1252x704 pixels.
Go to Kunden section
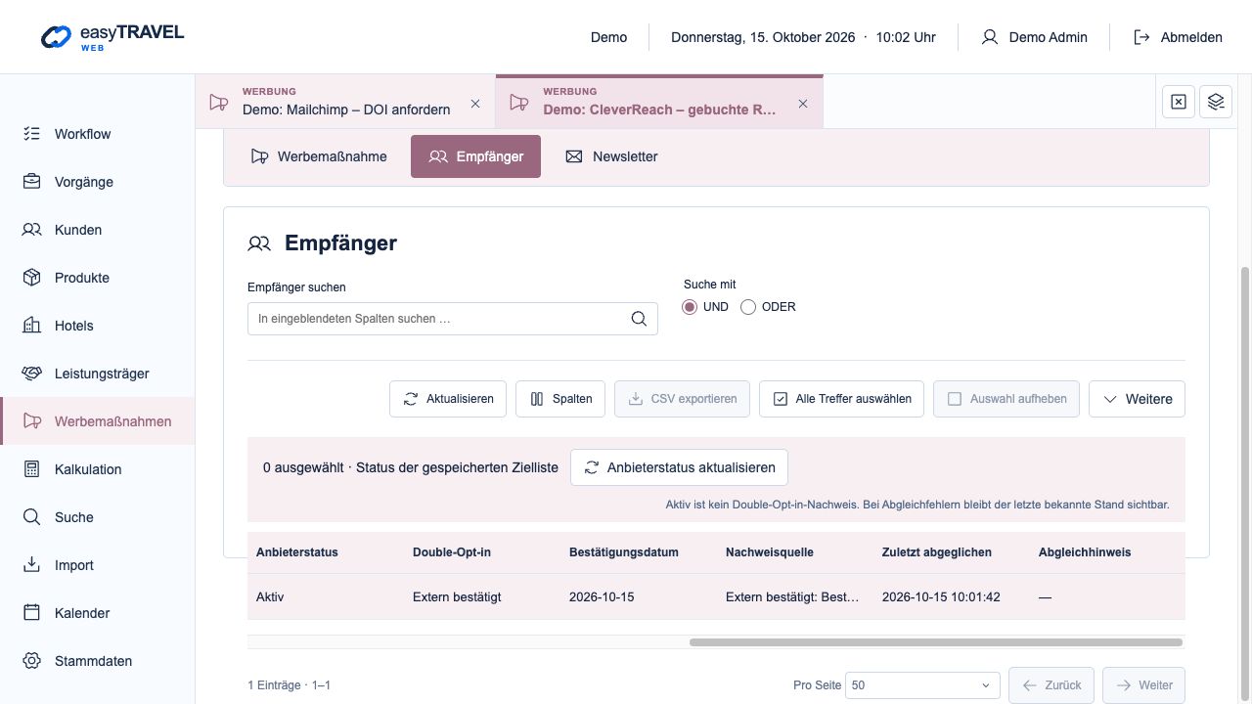[x=98, y=230]
